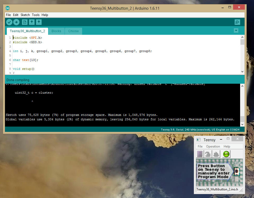Open the Help menu in Arduino
254x198 pixels.
(x=45, y=15)
